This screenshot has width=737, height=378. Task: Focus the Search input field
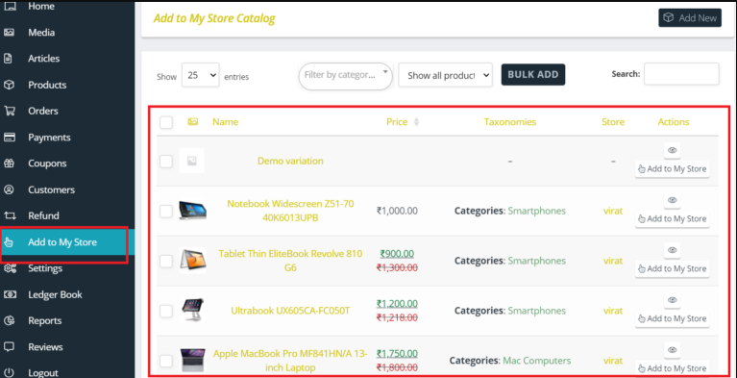click(x=681, y=74)
